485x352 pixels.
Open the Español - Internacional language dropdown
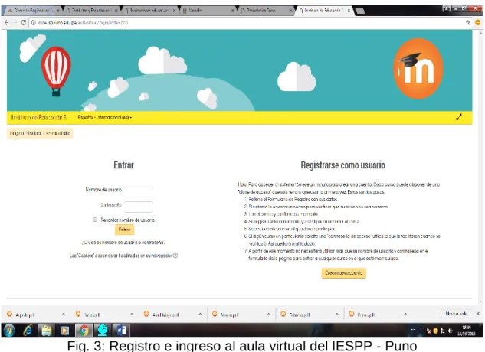pyautogui.click(x=104, y=117)
